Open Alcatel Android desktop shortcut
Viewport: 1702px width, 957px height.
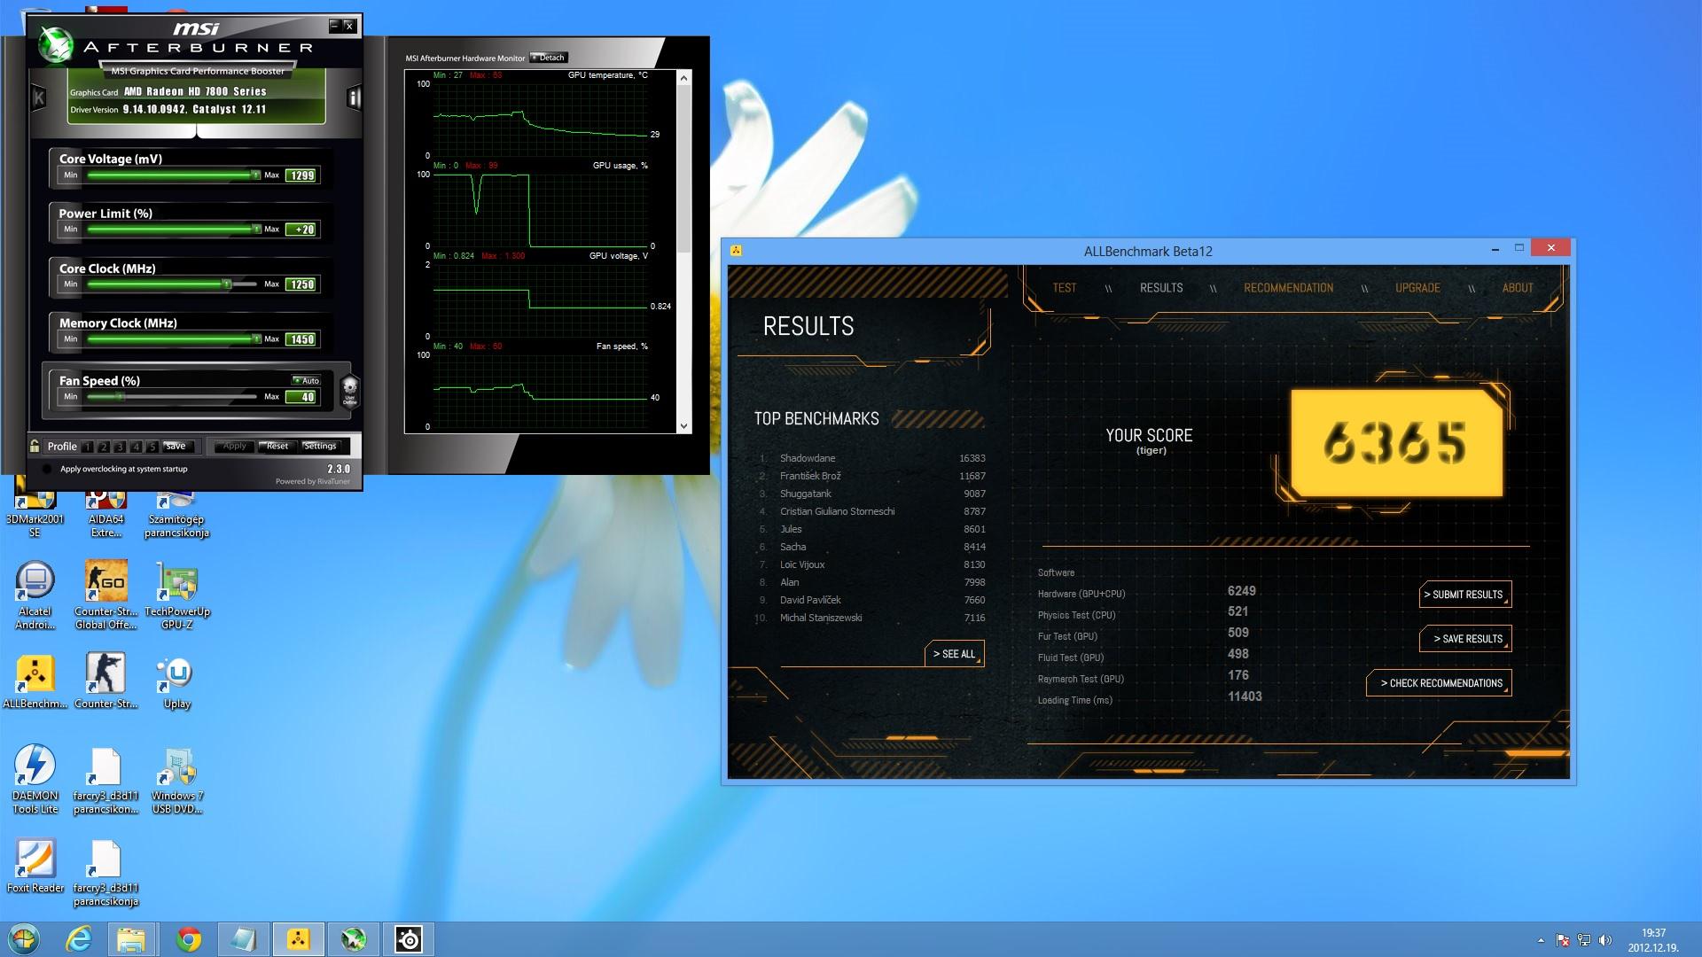pyautogui.click(x=35, y=595)
